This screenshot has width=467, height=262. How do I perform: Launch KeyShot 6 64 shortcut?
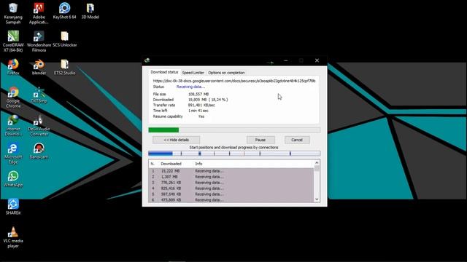[x=65, y=11]
